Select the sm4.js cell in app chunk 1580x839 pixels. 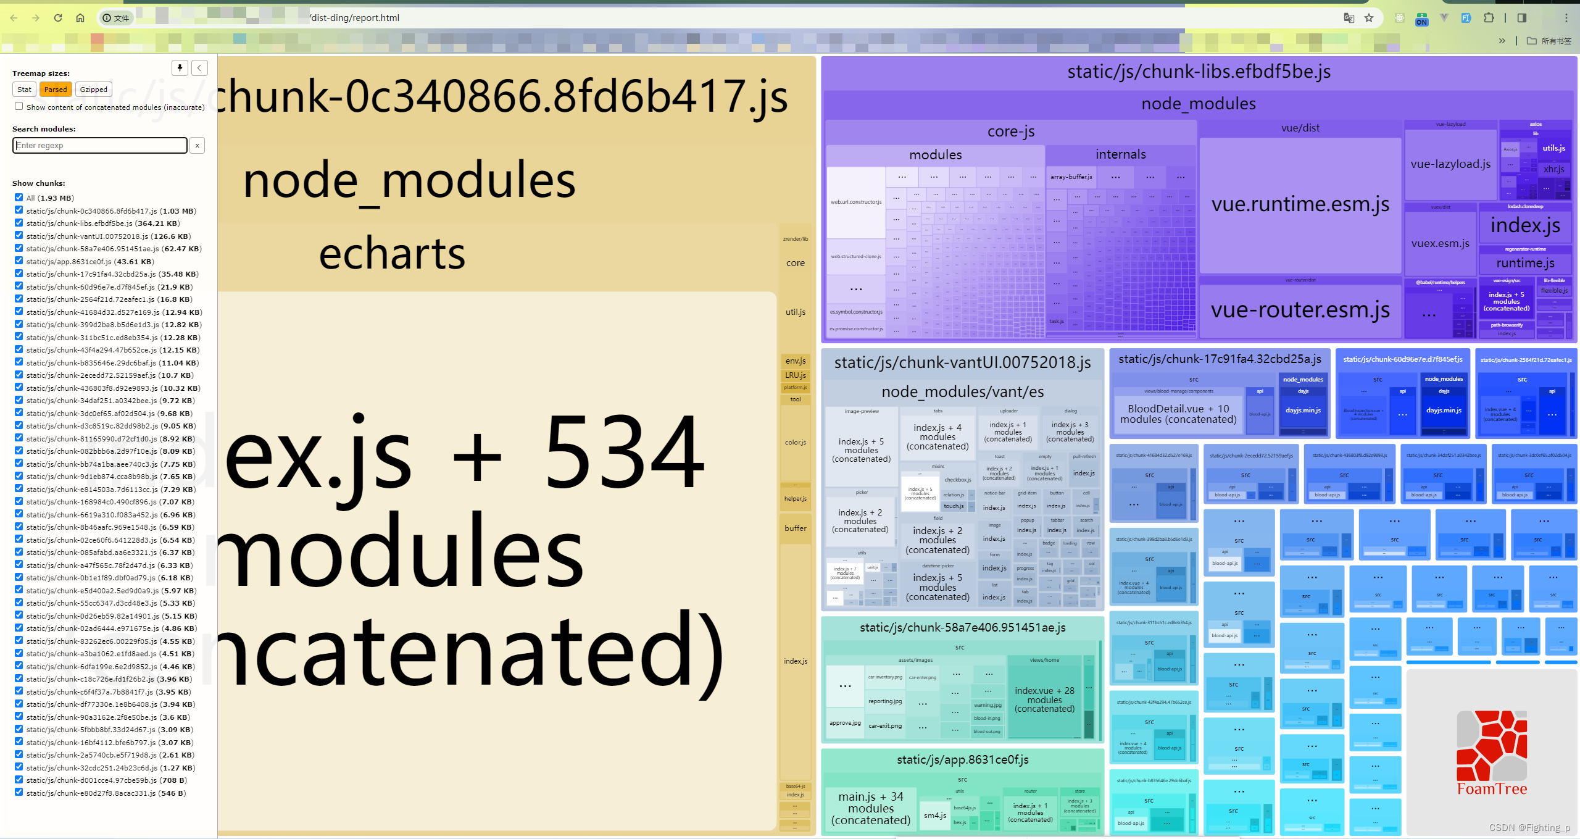[x=934, y=816]
